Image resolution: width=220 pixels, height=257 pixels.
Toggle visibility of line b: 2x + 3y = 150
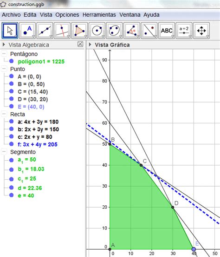point(12,129)
